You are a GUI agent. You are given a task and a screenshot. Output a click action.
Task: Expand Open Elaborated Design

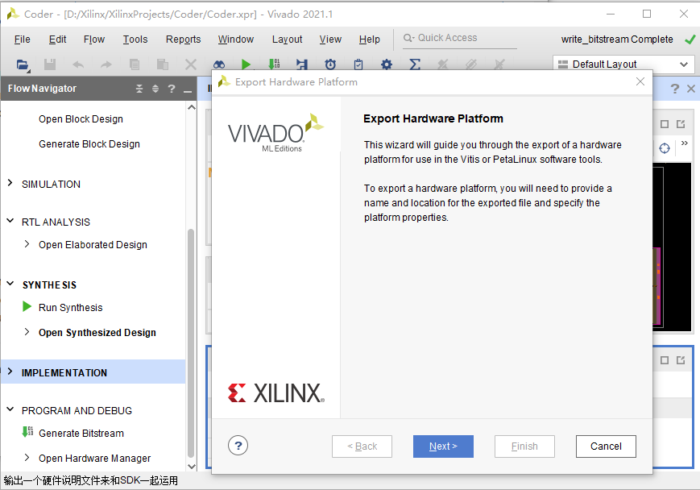pos(27,243)
